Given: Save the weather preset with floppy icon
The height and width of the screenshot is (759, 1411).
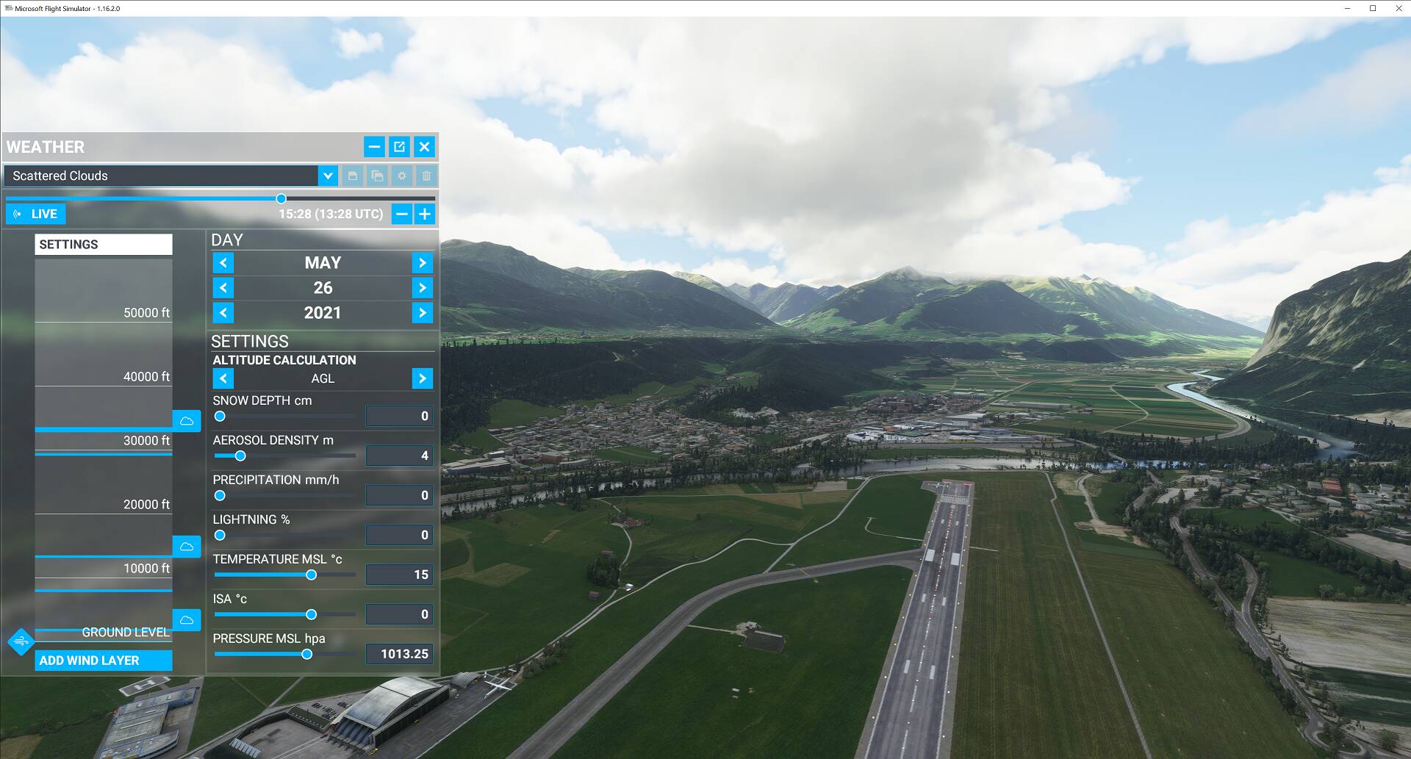Looking at the screenshot, I should [x=353, y=176].
